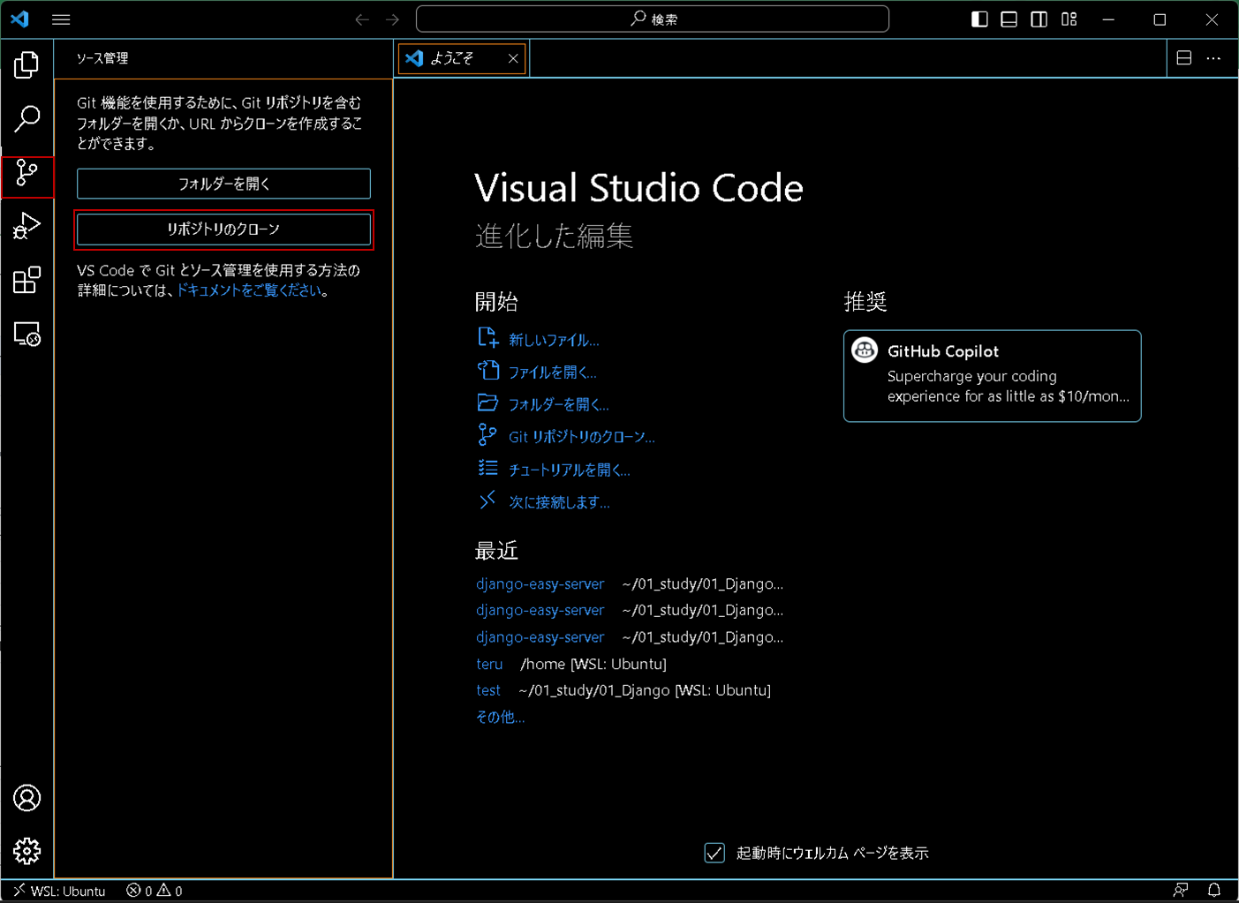Click the その他... link
1239x903 pixels.
pyautogui.click(x=500, y=717)
